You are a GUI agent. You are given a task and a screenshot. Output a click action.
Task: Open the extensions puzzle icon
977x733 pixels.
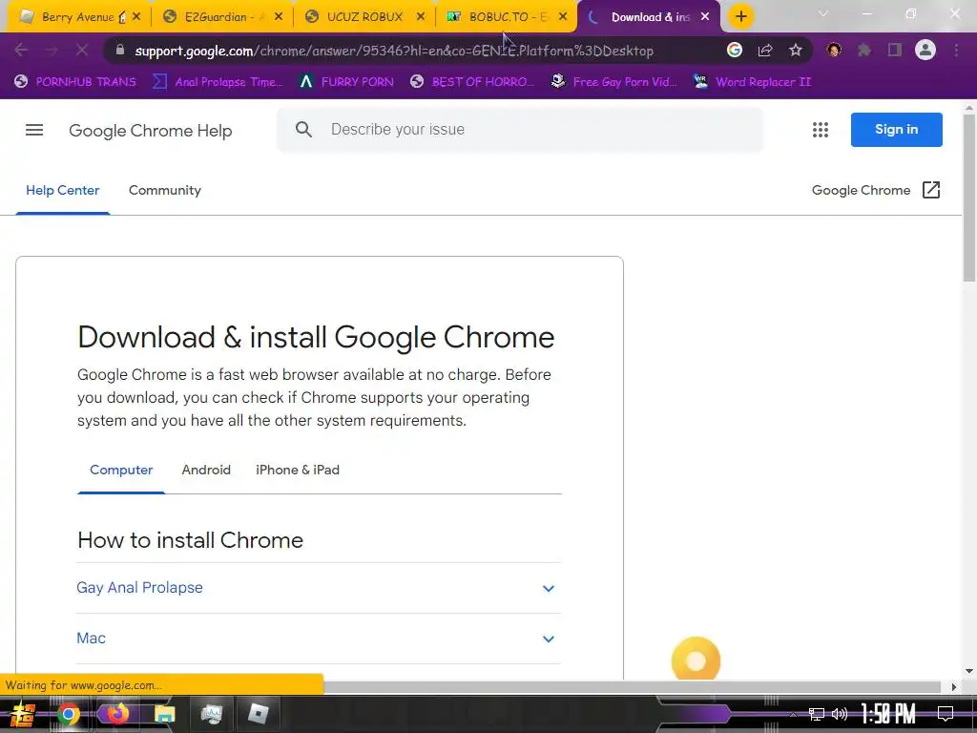pos(863,51)
